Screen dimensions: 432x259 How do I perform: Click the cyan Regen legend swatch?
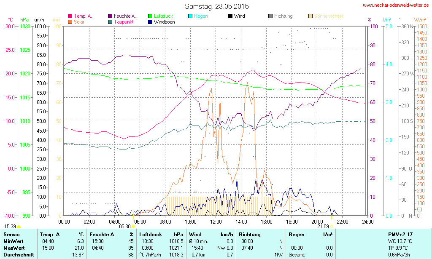(190, 16)
